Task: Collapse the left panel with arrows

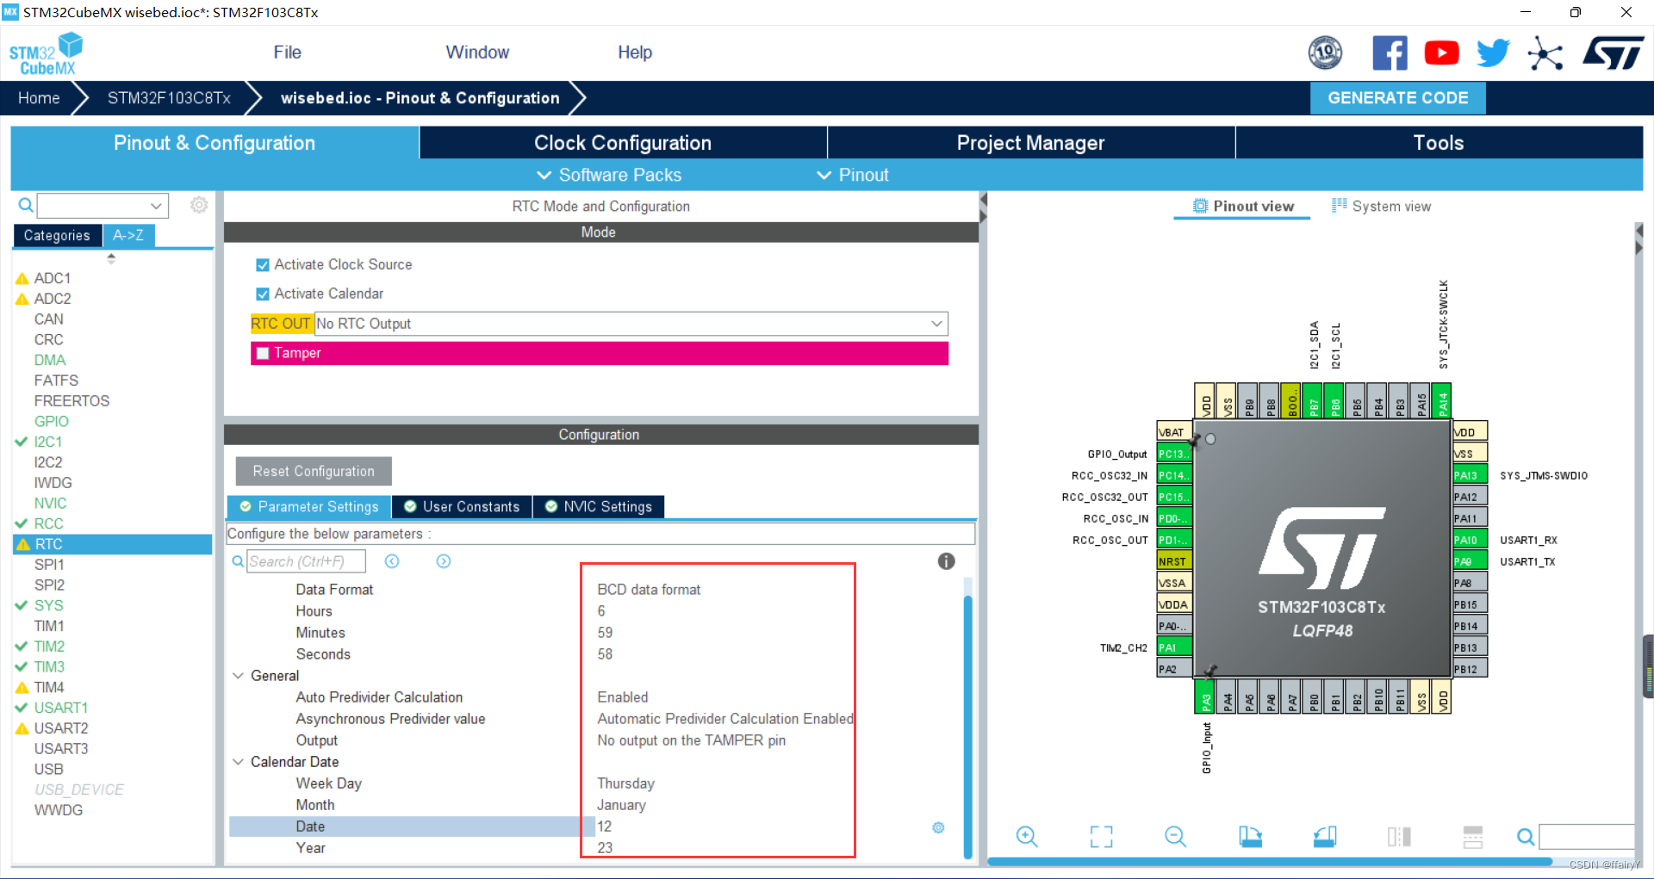Action: click(x=983, y=207)
